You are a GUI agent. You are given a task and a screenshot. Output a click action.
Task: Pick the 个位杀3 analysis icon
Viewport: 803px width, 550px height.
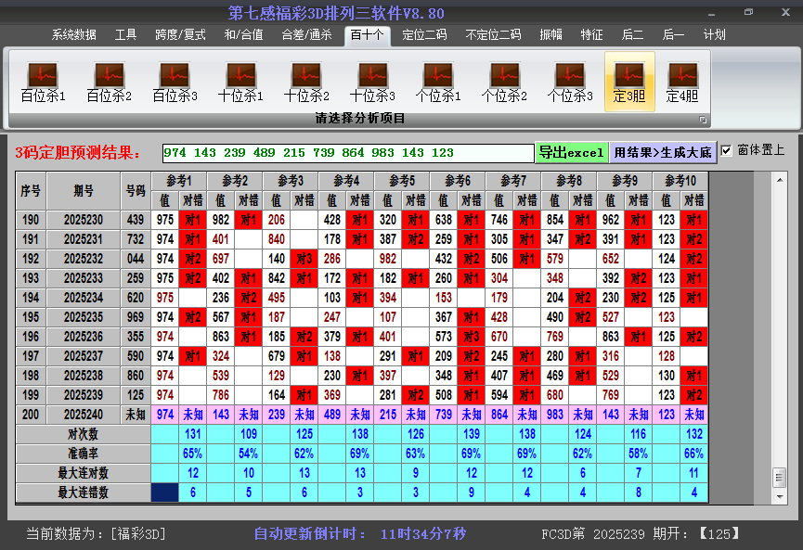[570, 82]
